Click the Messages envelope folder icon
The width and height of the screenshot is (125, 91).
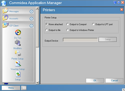coord(5,11)
